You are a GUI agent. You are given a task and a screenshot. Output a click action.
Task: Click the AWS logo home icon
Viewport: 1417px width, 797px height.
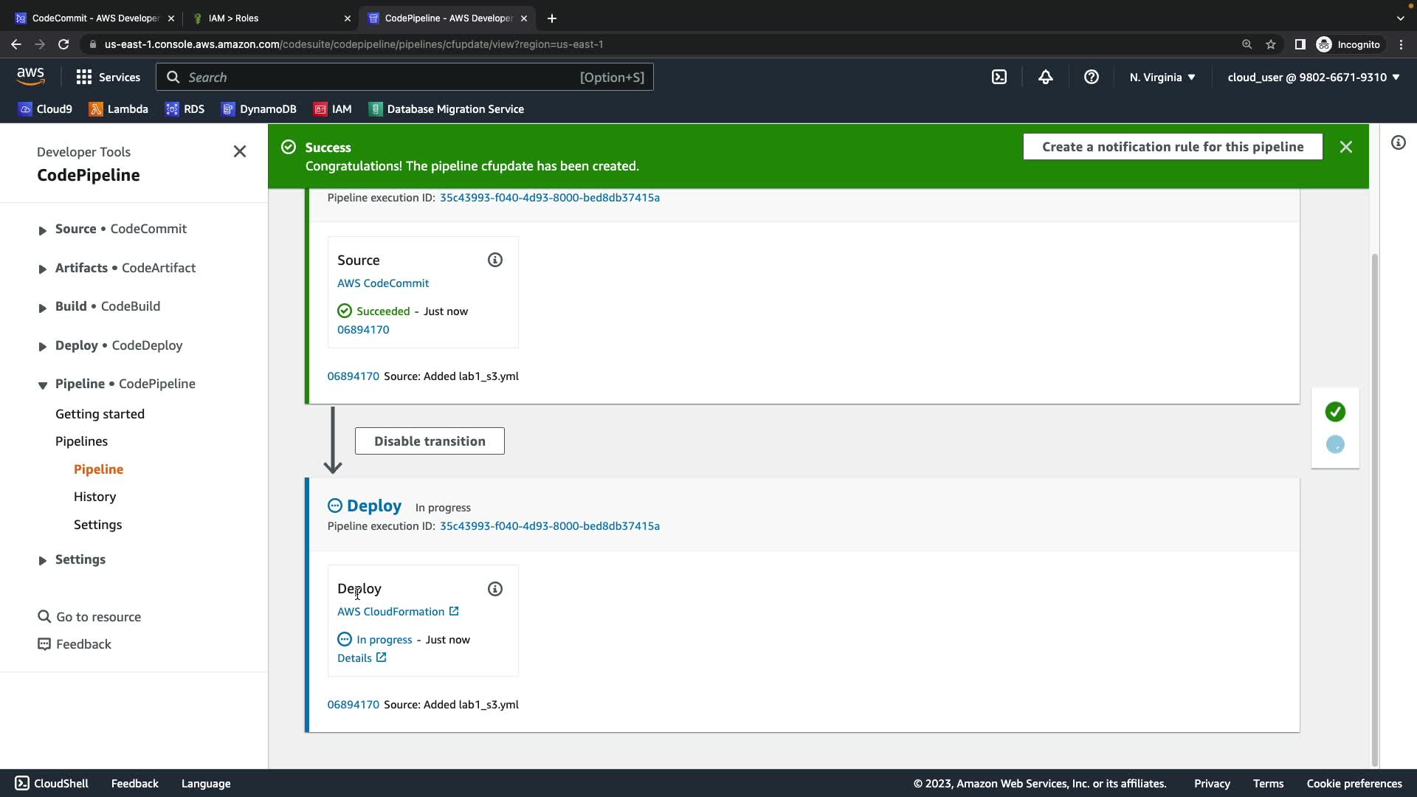click(30, 76)
